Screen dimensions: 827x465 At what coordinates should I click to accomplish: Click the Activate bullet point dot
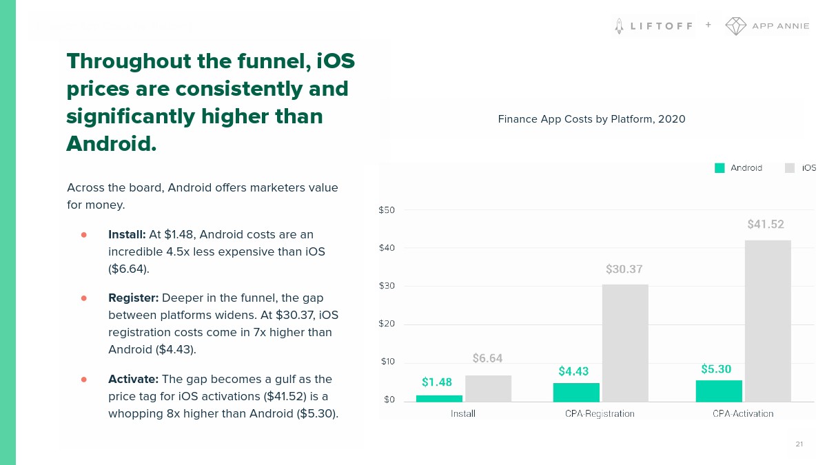point(84,380)
